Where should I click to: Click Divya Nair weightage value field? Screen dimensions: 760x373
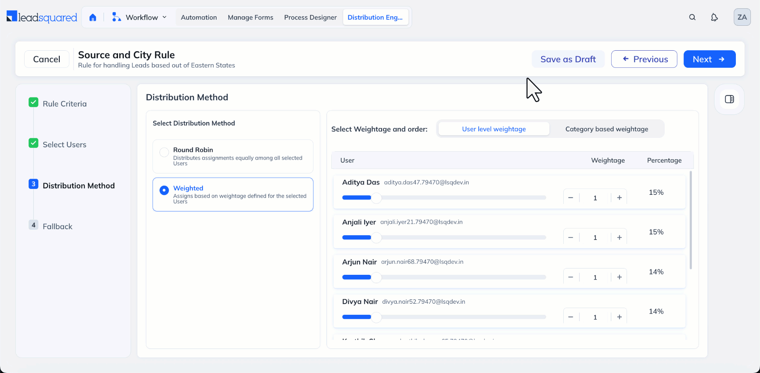(x=595, y=317)
